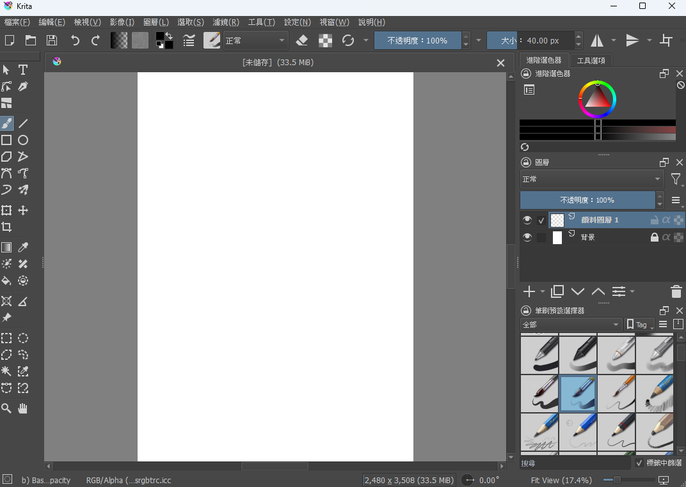The image size is (686, 487).
Task: Select the Zoom magnifier tool
Action: (6, 408)
